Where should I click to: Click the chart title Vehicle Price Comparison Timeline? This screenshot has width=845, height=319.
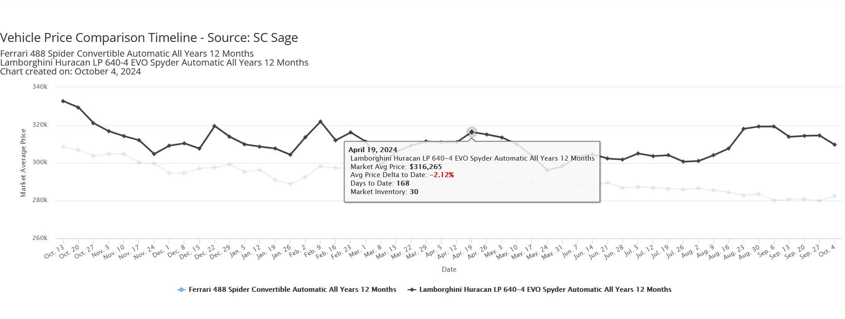coord(149,38)
